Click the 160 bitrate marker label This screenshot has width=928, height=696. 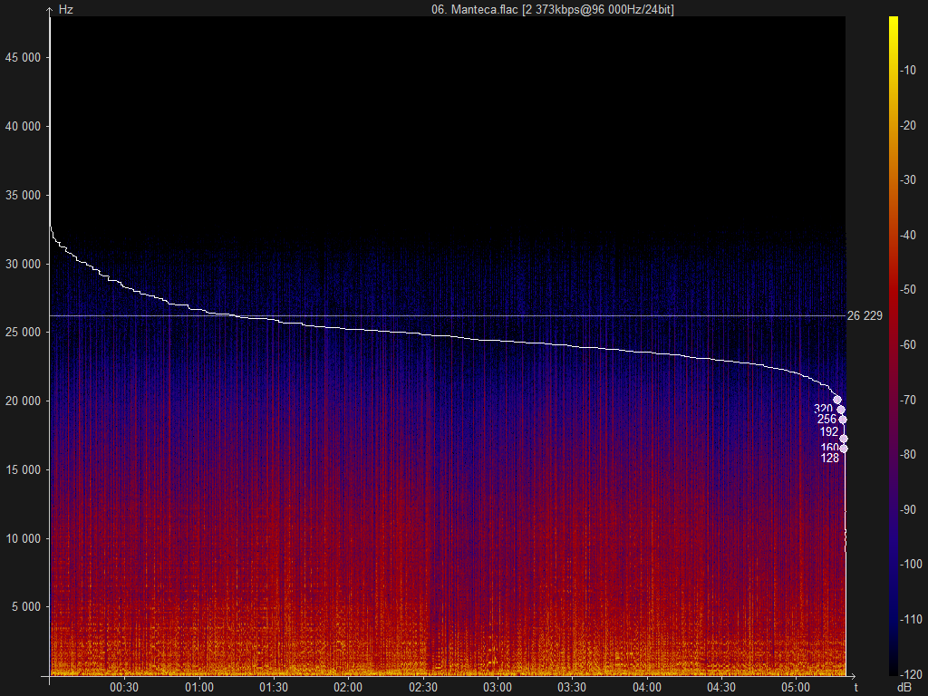[830, 448]
